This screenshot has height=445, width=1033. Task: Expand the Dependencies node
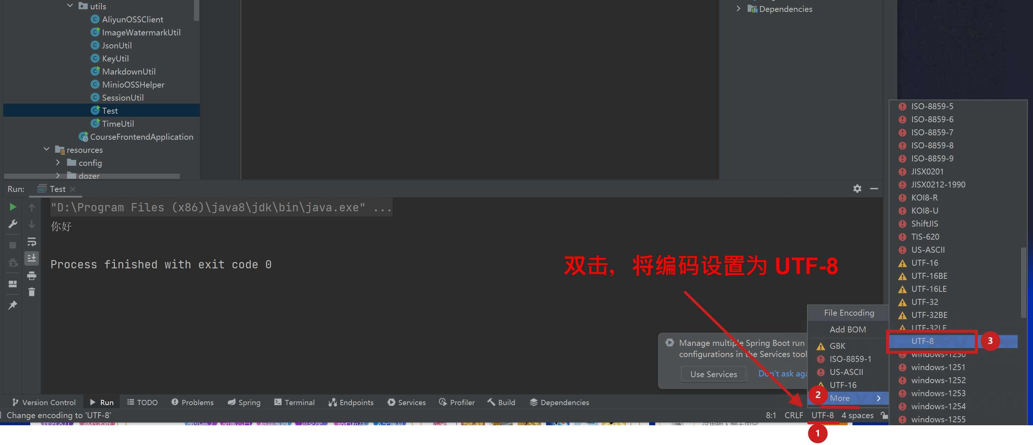tap(738, 9)
